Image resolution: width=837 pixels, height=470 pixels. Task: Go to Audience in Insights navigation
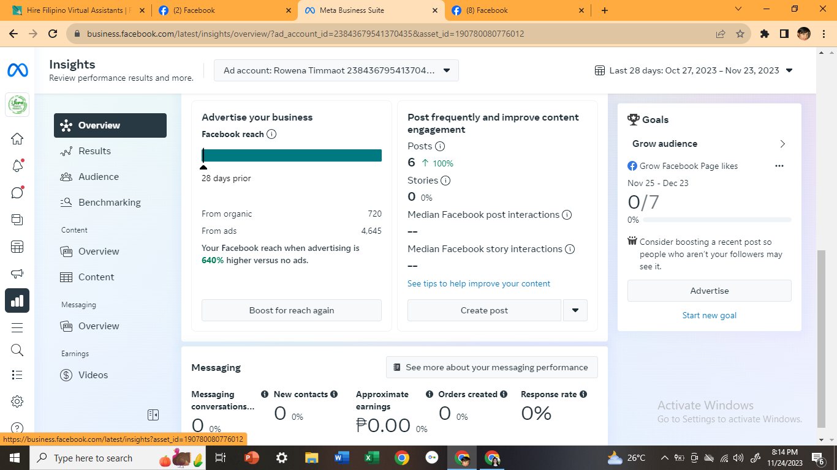(110, 177)
